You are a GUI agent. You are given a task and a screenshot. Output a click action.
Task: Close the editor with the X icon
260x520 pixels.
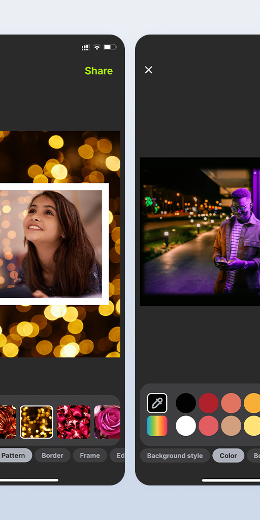149,70
